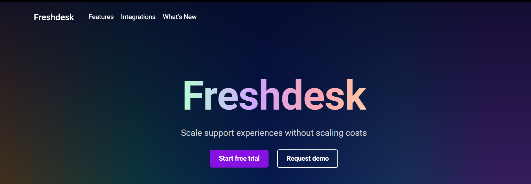Click the Request demo button
531x184 pixels.
tap(307, 159)
